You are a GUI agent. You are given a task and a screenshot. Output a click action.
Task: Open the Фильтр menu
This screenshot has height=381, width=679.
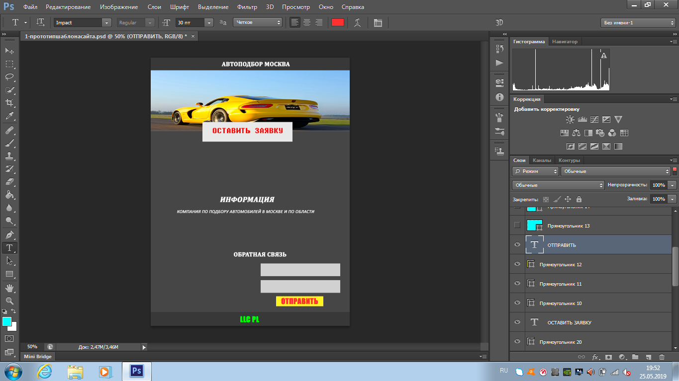pos(247,7)
